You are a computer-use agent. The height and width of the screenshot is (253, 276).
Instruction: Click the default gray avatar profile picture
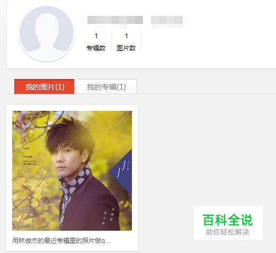pyautogui.click(x=47, y=33)
